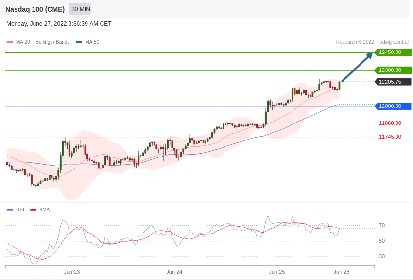Click the 11745.00 red support label
This screenshot has width=413, height=280.
[x=390, y=137]
